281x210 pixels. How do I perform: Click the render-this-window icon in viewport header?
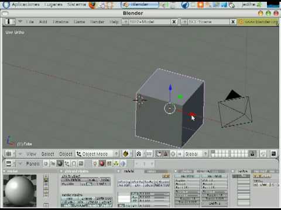[x=273, y=154]
